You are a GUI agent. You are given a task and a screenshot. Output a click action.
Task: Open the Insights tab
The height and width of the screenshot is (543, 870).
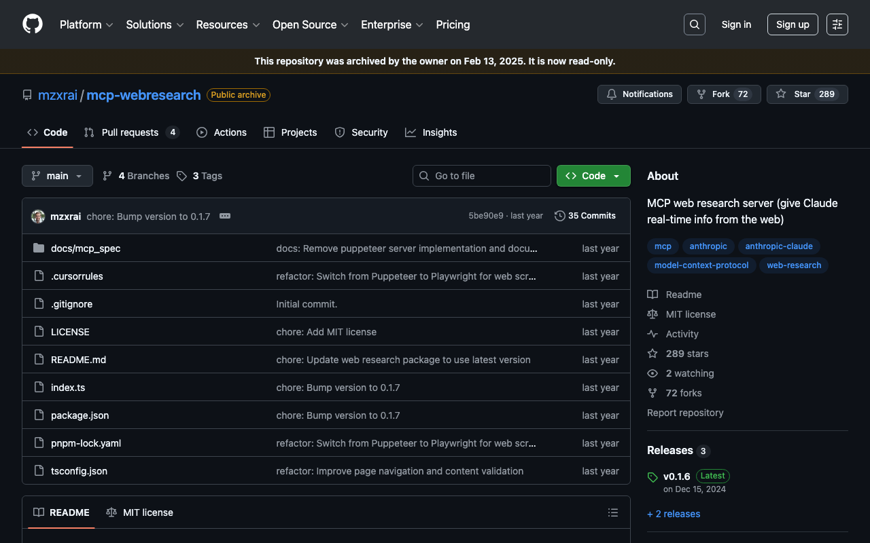pyautogui.click(x=431, y=132)
